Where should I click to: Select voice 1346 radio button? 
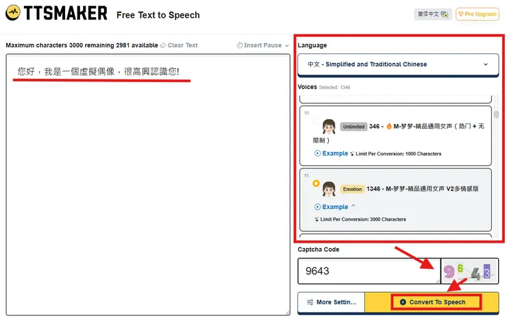pos(316,184)
